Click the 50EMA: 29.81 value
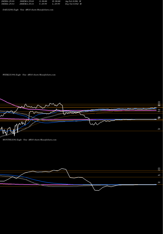 7,4
